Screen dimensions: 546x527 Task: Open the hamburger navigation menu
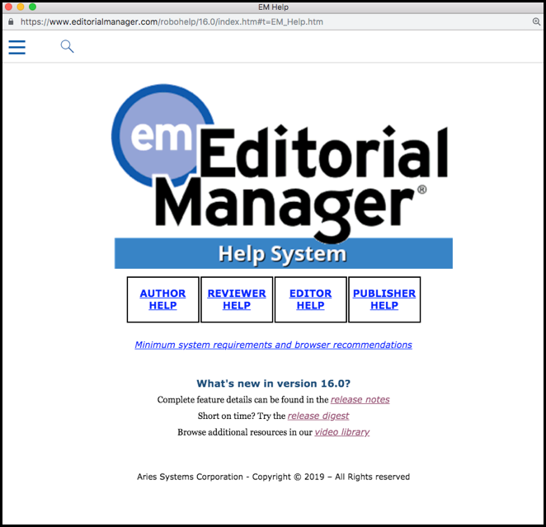pos(16,47)
